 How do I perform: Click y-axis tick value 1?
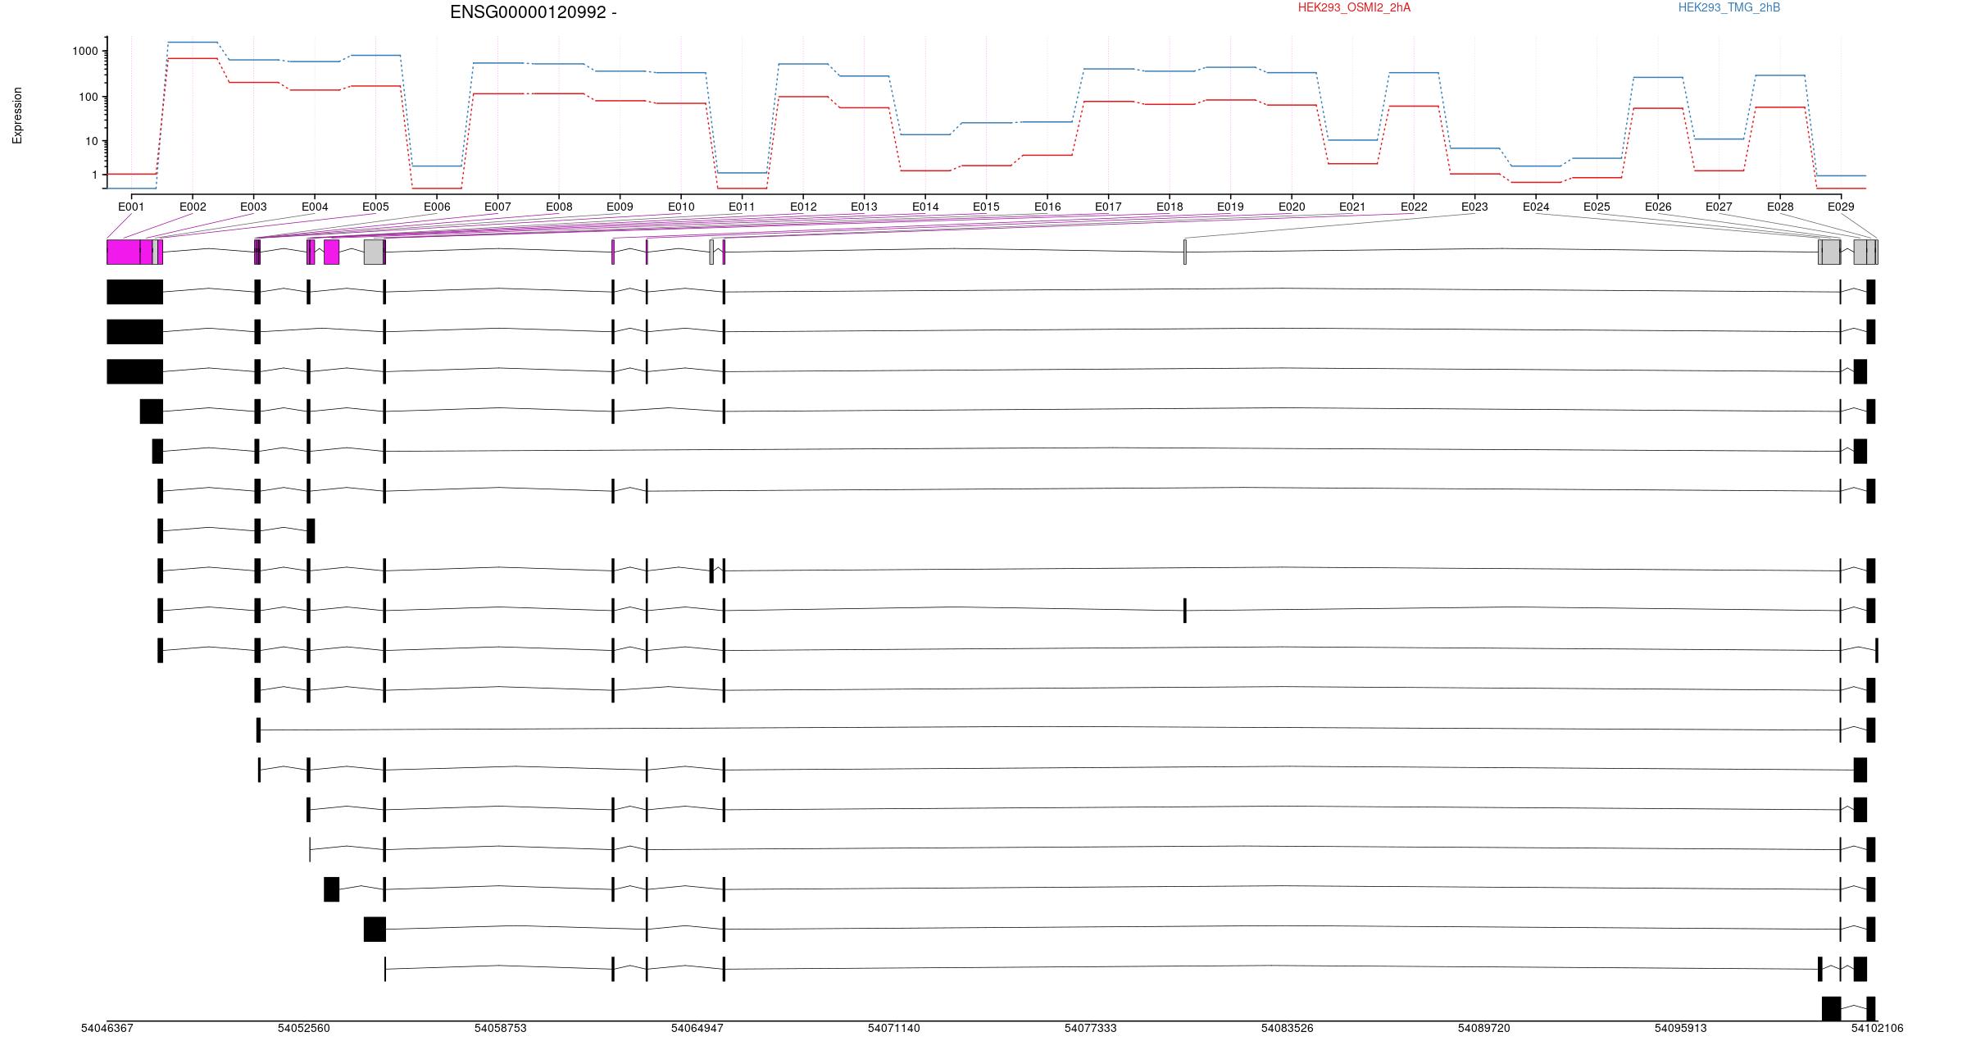pos(95,175)
